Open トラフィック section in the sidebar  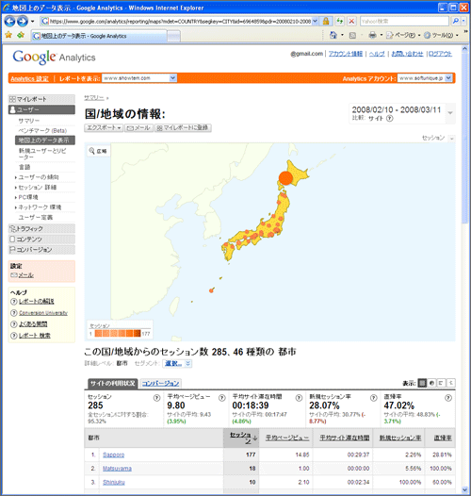[x=41, y=228]
